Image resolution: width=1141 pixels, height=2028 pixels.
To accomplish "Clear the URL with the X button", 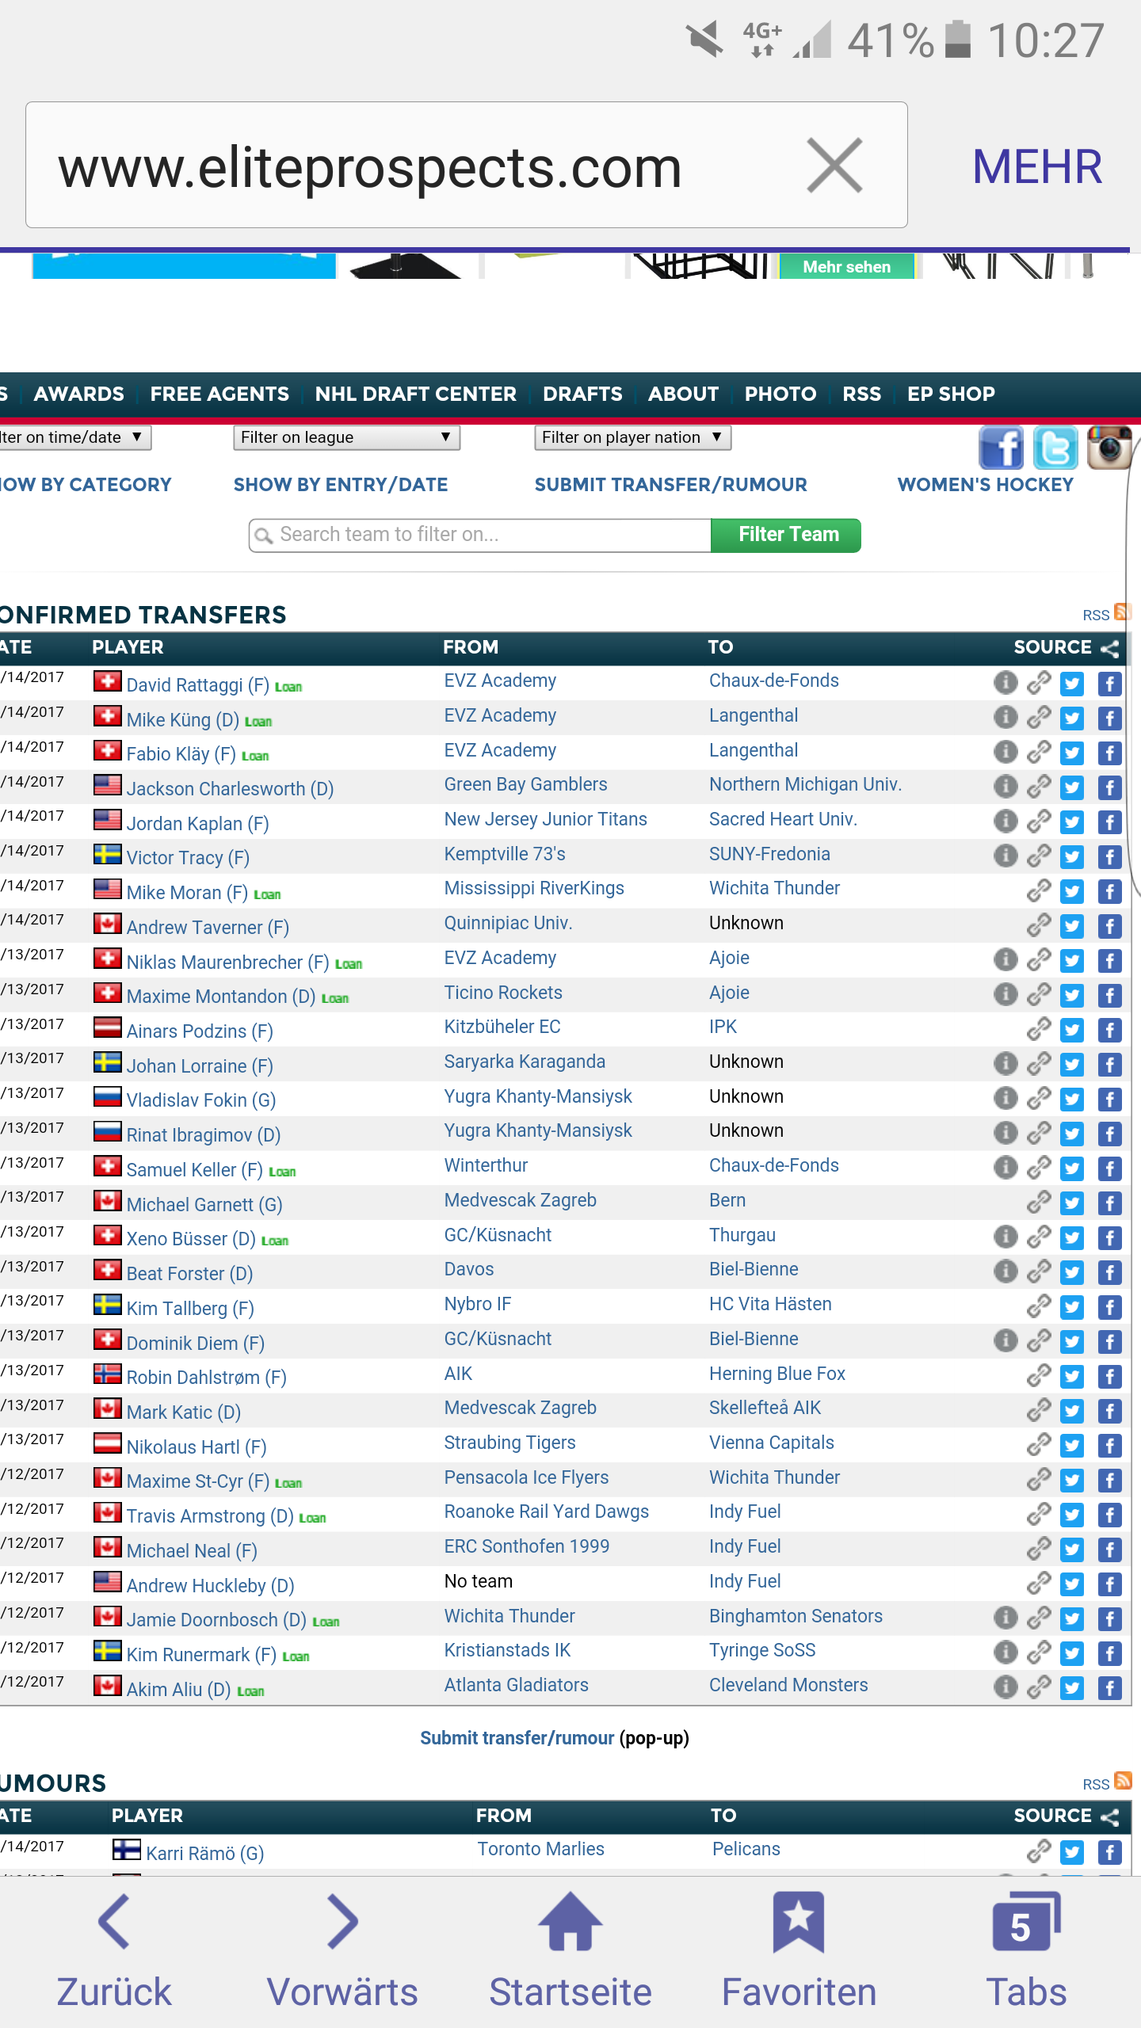I will tap(834, 166).
